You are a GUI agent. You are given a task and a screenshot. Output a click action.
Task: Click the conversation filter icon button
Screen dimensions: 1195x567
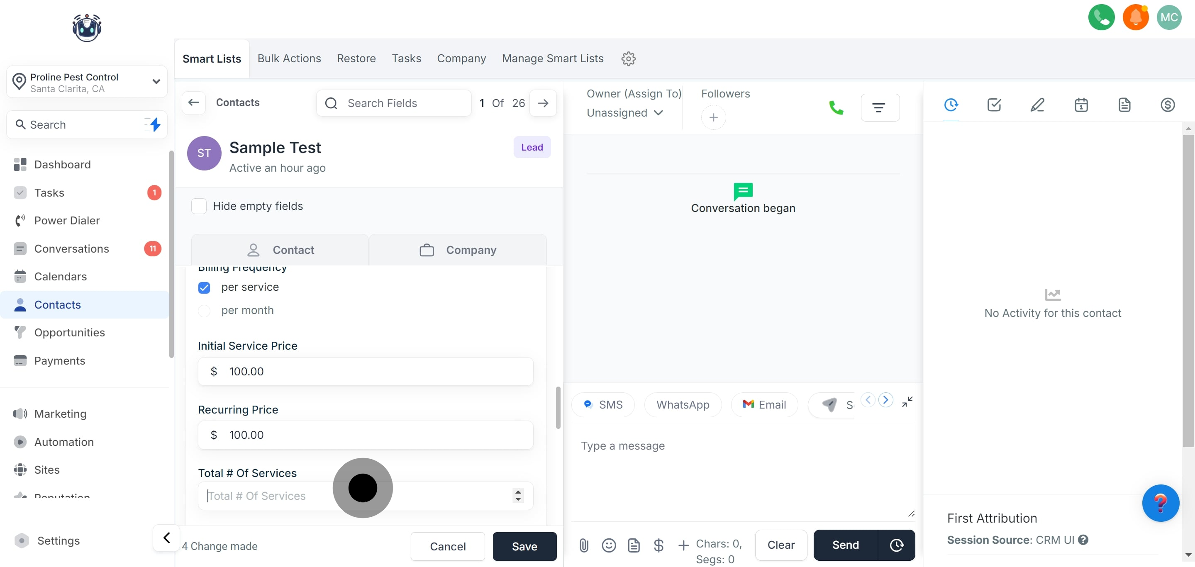(x=879, y=107)
